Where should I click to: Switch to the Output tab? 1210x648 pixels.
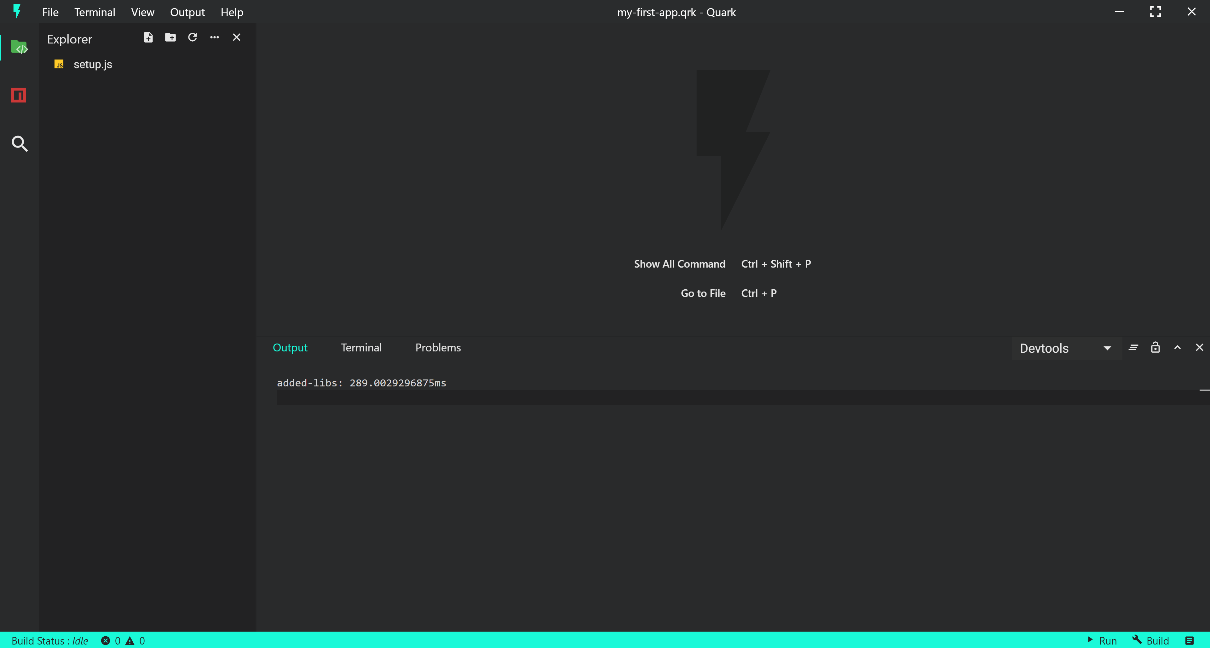tap(290, 348)
